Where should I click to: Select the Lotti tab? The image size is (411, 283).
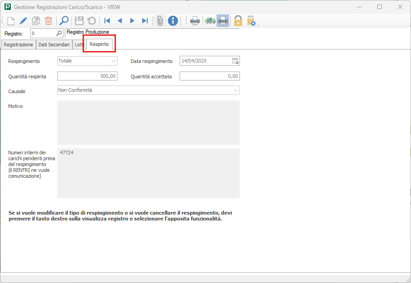[79, 45]
